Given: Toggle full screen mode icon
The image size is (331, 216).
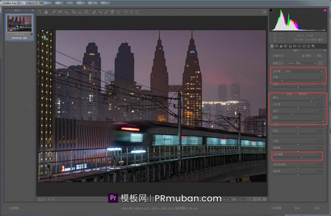Looking at the screenshot, I should tap(264, 12).
